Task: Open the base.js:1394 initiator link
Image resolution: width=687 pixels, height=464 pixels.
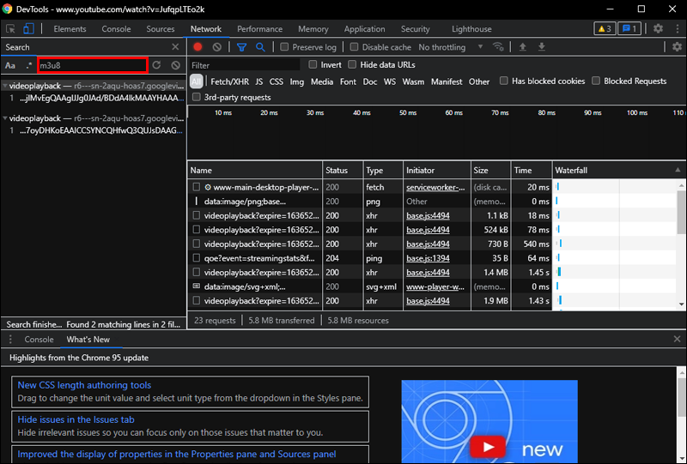Action: pyautogui.click(x=428, y=257)
